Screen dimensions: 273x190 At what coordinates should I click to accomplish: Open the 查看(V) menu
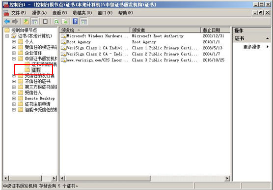pyautogui.click(x=60, y=13)
